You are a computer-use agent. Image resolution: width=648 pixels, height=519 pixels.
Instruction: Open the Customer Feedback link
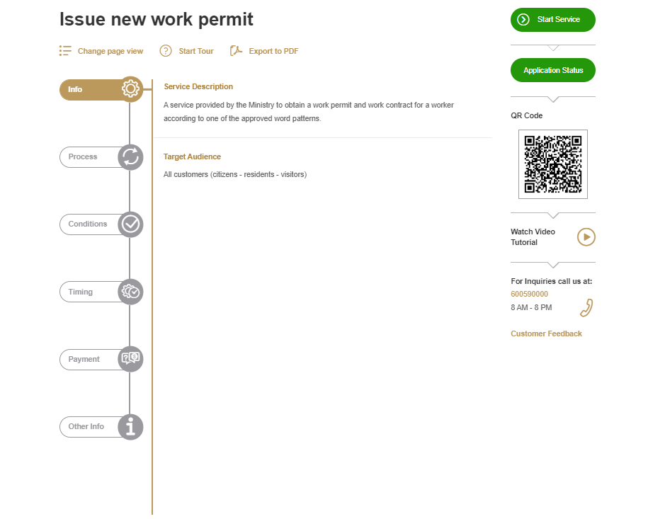(x=546, y=333)
